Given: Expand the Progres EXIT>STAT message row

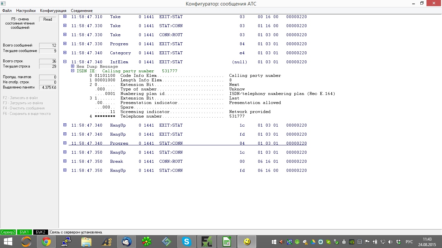Looking at the screenshot, I should 65,44.
